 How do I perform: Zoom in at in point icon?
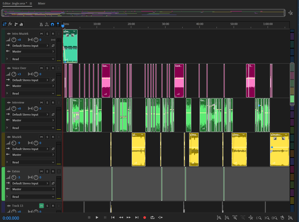259,218
